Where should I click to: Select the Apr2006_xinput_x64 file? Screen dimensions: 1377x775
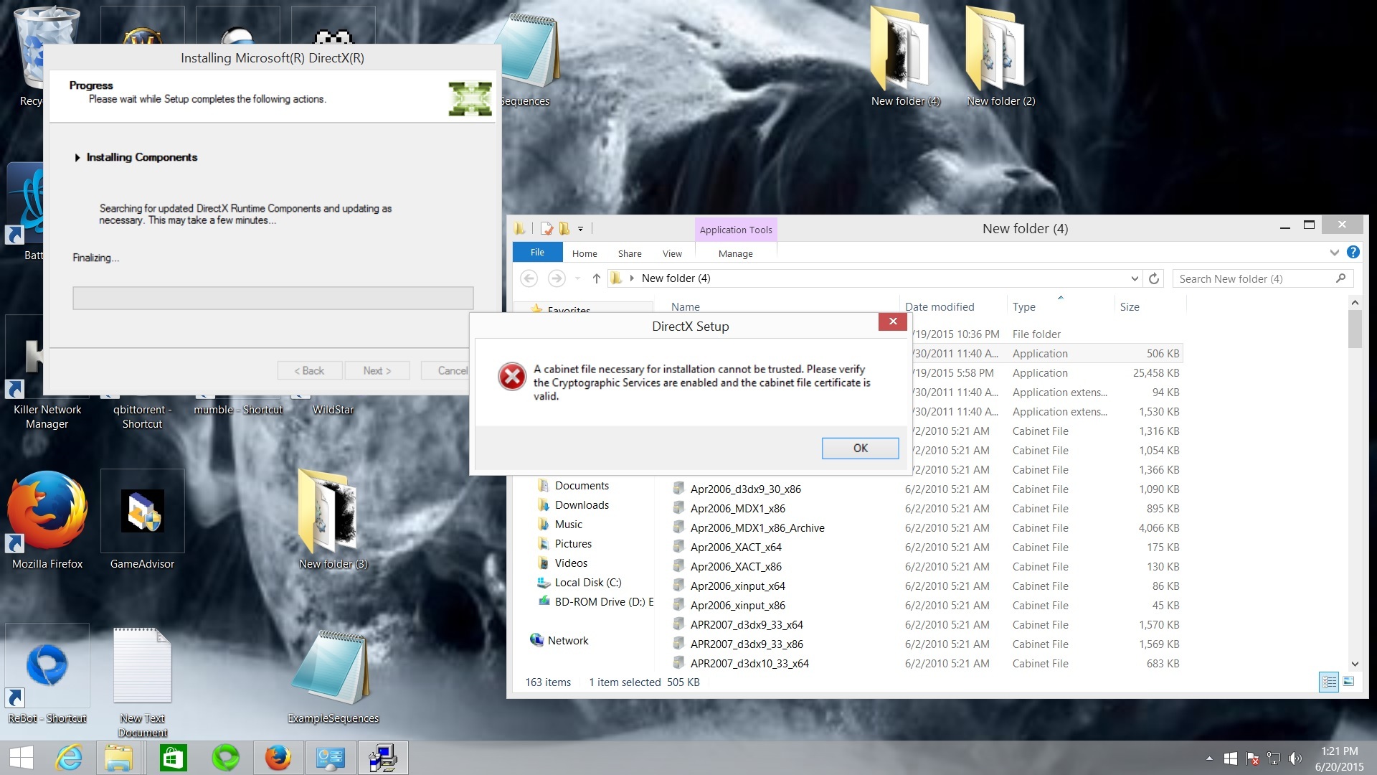[738, 586]
